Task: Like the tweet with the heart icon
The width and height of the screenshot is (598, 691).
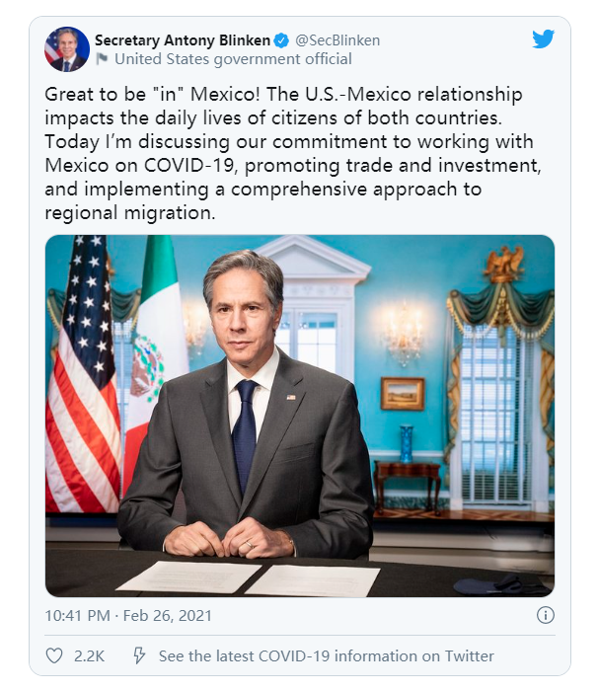Action: point(54,655)
